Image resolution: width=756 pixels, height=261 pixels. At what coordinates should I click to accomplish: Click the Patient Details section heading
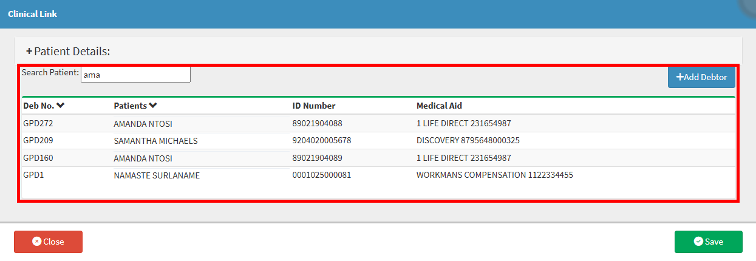(x=72, y=52)
